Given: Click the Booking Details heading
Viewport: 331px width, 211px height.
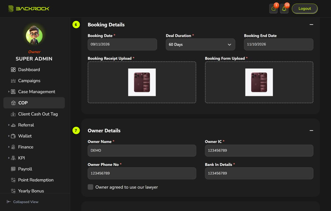Looking at the screenshot, I should pos(106,25).
